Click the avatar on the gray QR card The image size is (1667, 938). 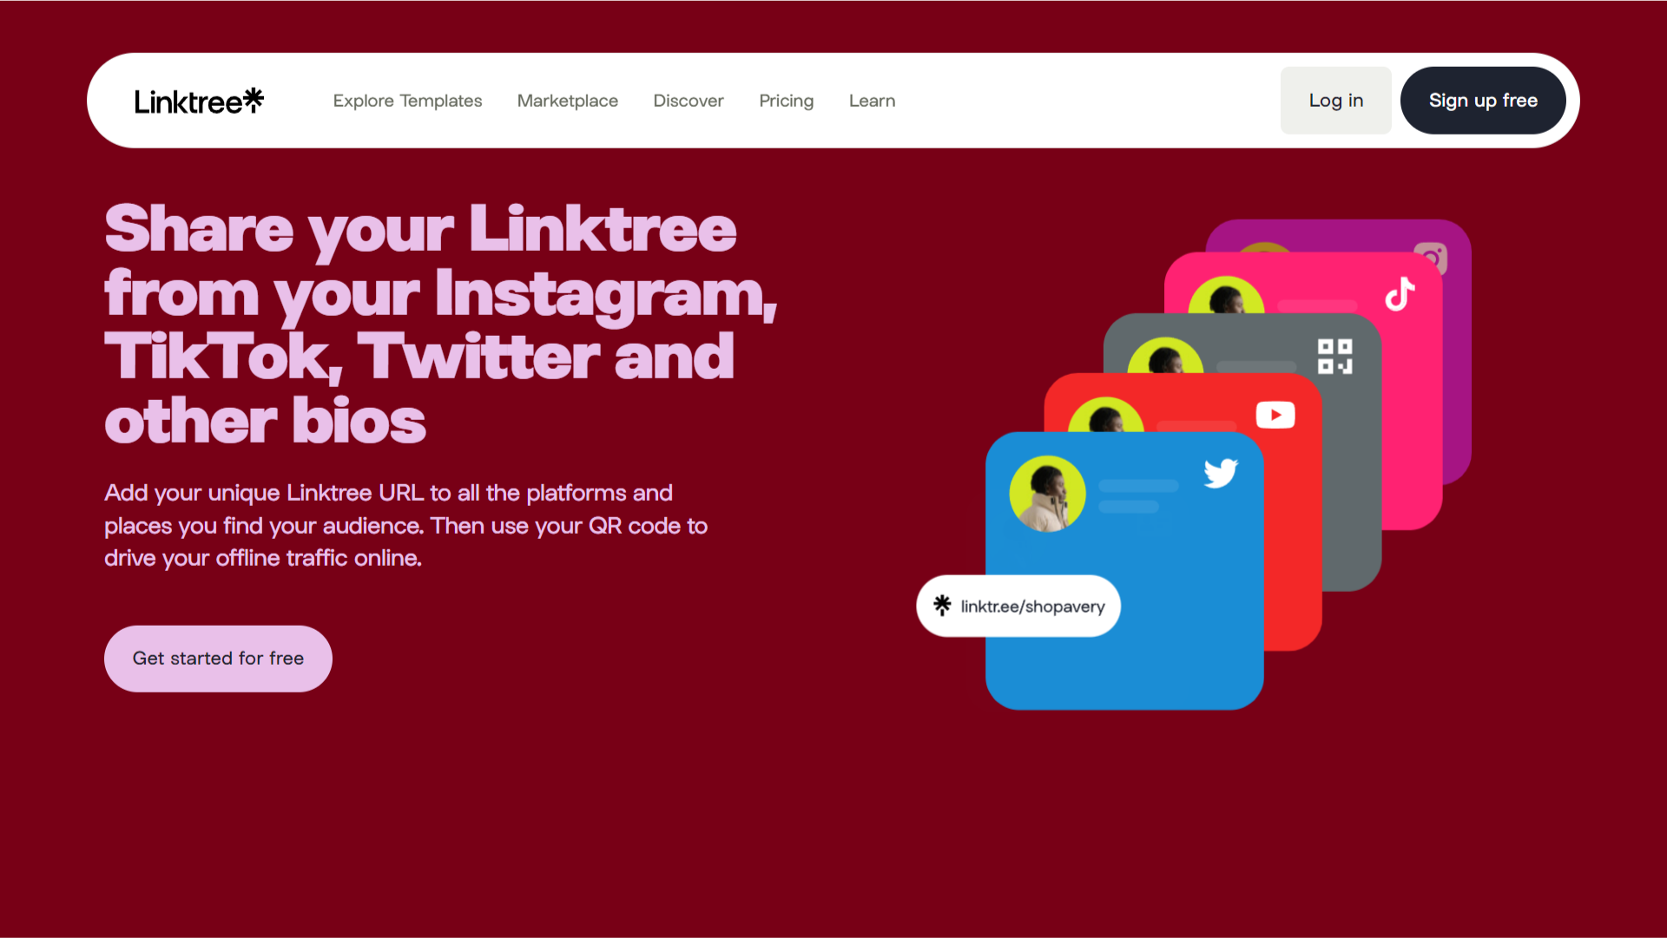click(x=1165, y=355)
